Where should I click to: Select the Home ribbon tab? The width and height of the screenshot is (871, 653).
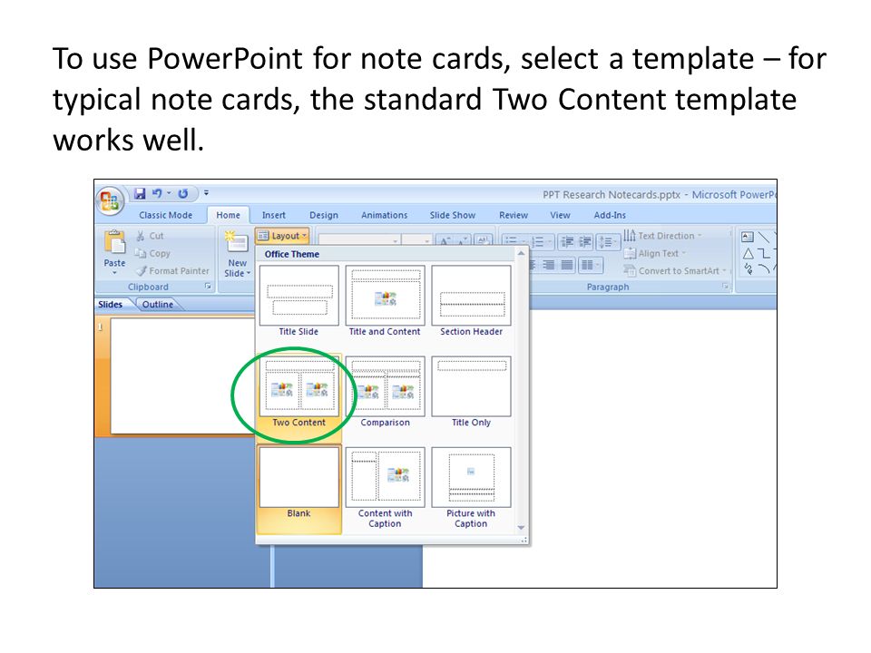click(229, 215)
